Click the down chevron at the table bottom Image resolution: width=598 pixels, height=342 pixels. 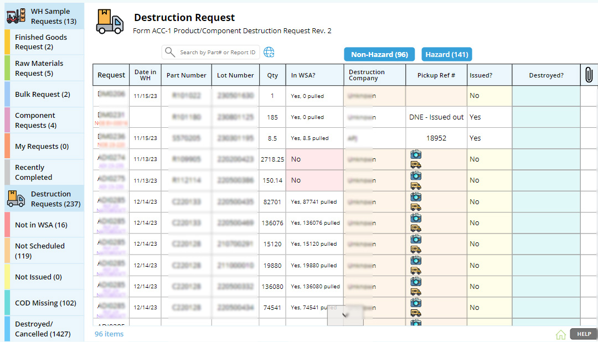[x=345, y=315]
